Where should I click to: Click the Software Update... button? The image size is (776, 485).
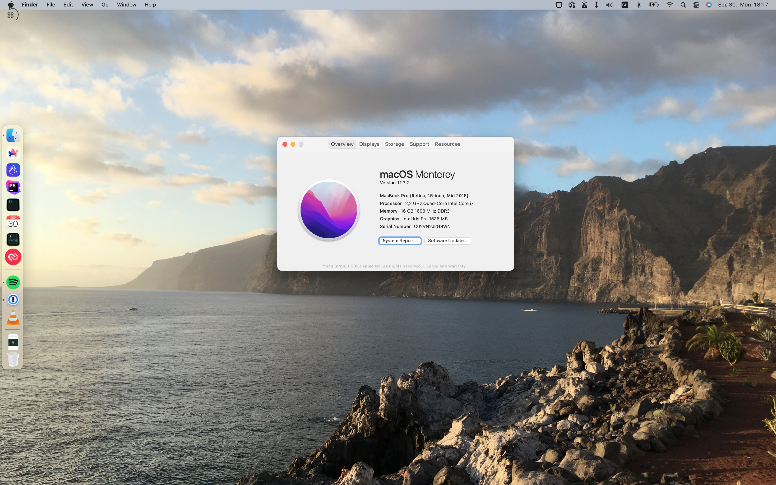click(x=447, y=241)
